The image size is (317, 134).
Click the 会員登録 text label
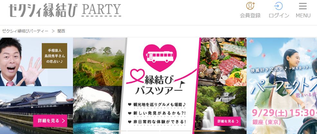(250, 15)
